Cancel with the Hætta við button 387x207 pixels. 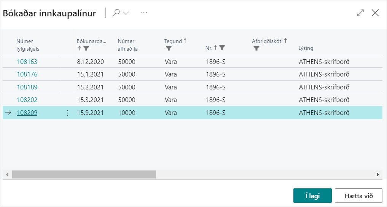coord(358,196)
